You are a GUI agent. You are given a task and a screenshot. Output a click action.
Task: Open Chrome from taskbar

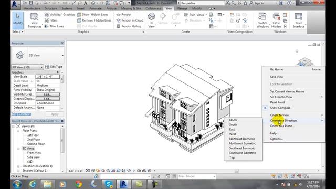tap(78, 184)
